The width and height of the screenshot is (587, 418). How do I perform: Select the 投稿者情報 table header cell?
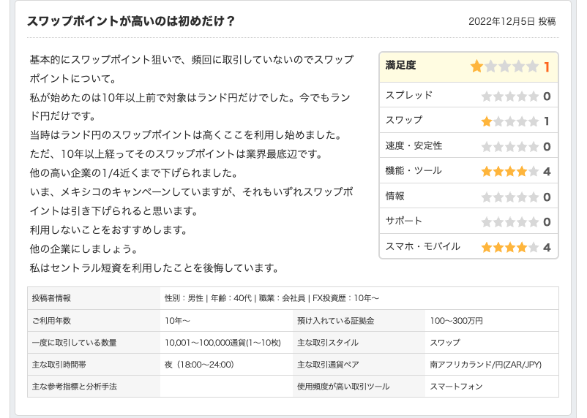pyautogui.click(x=94, y=298)
